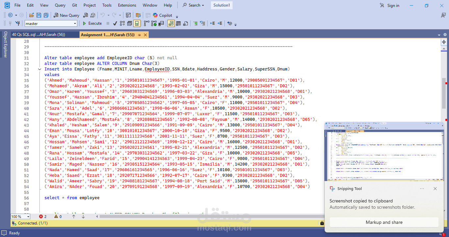Open the Git menu
449x237 pixels.
pos(74,5)
